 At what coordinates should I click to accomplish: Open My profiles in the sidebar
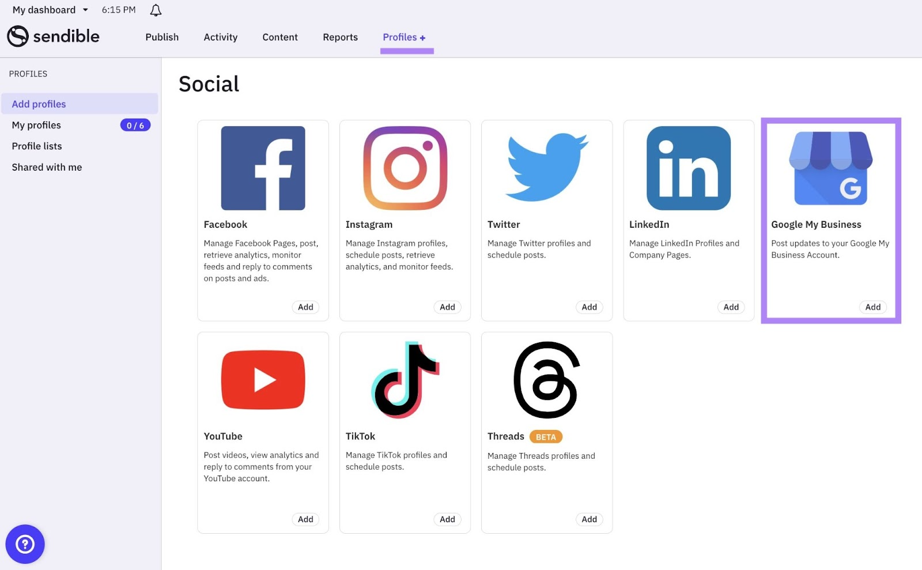36,124
